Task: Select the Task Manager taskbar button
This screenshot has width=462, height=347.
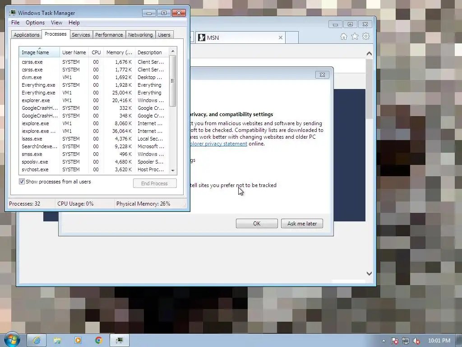Action: tap(119, 340)
